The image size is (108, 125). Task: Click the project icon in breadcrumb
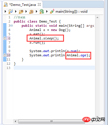[x=11, y=12]
